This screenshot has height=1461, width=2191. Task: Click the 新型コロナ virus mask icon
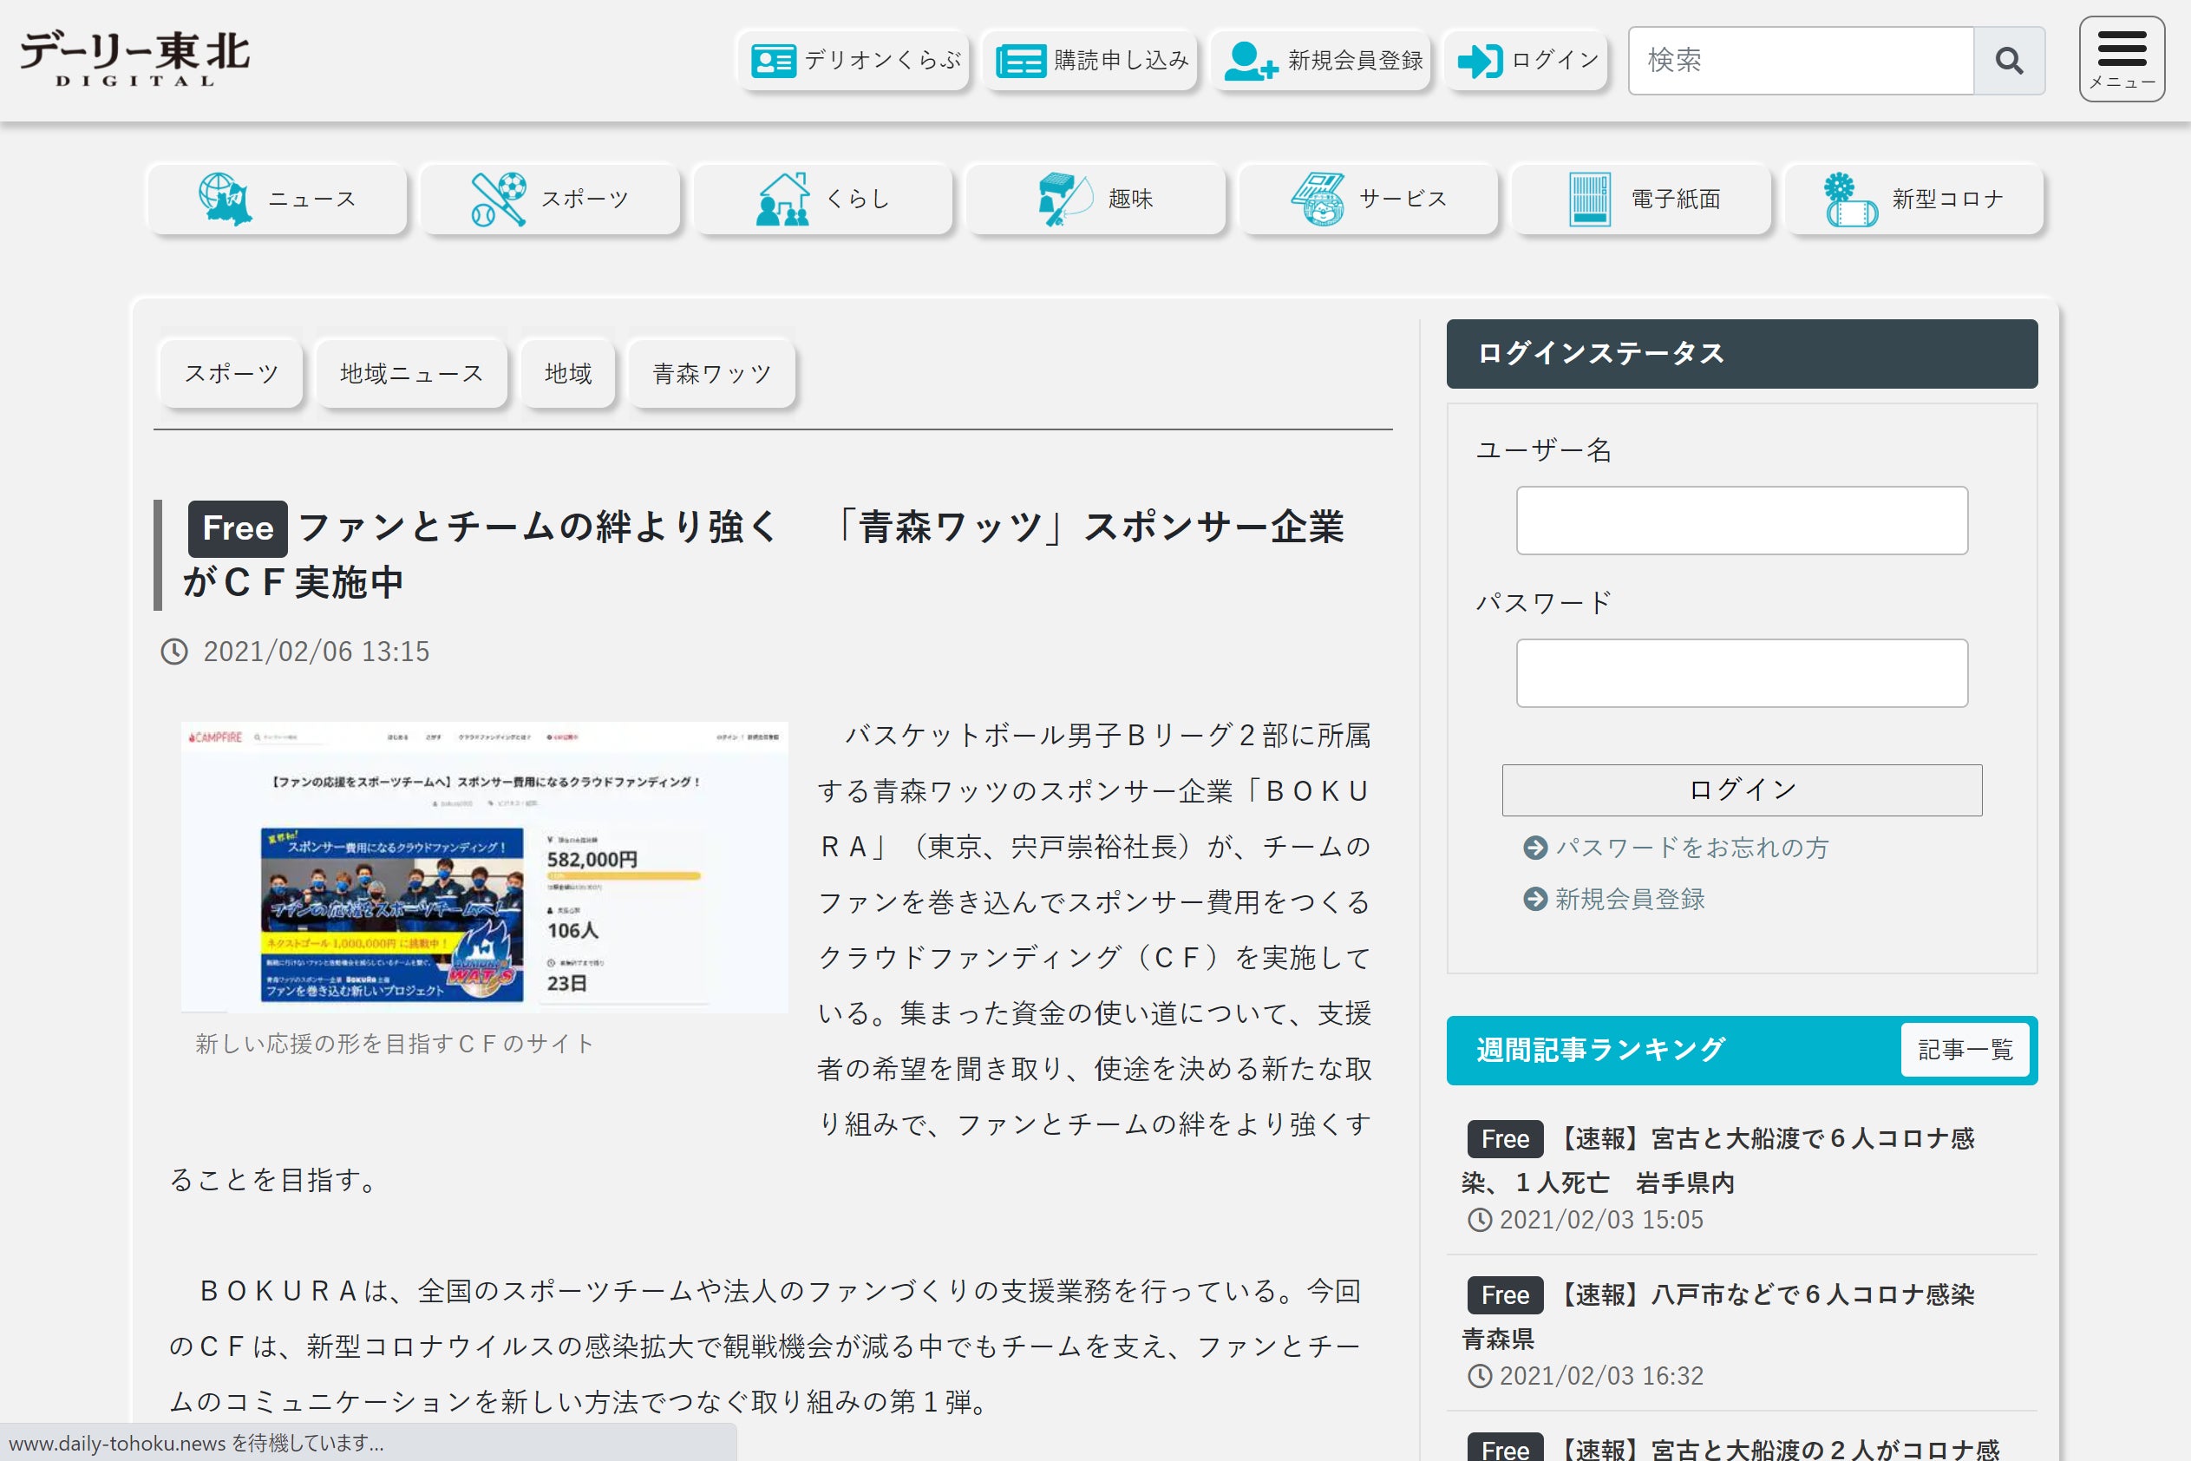pyautogui.click(x=1849, y=199)
